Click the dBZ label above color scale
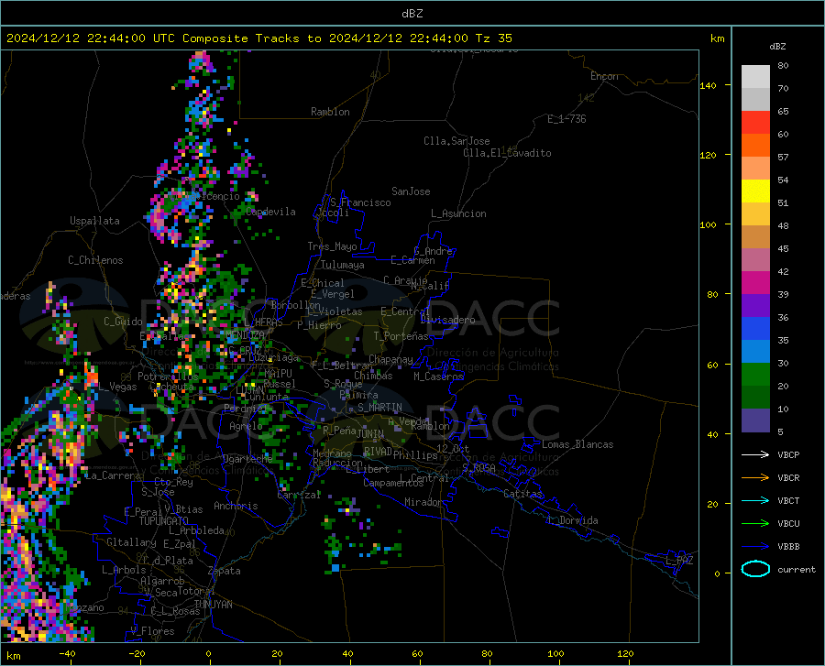This screenshot has height=666, width=825. point(777,46)
